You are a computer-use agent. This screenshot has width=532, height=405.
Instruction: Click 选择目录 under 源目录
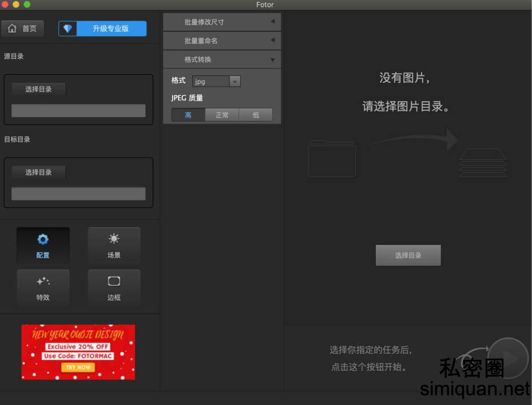pos(38,89)
